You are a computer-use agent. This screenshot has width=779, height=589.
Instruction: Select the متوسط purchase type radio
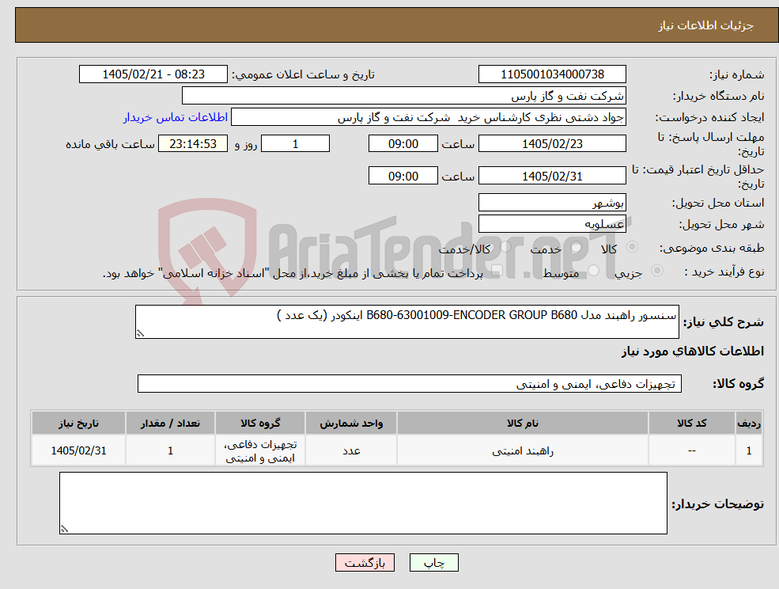594,271
